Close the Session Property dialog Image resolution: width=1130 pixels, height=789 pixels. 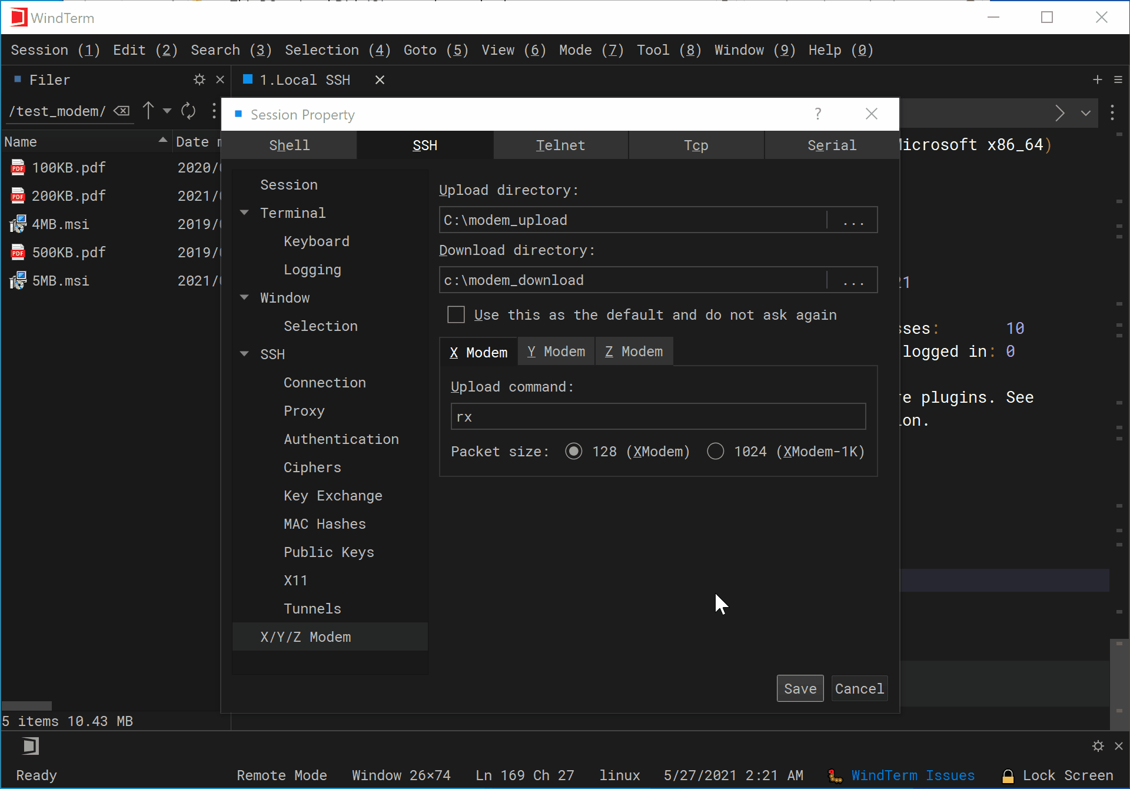tap(872, 114)
